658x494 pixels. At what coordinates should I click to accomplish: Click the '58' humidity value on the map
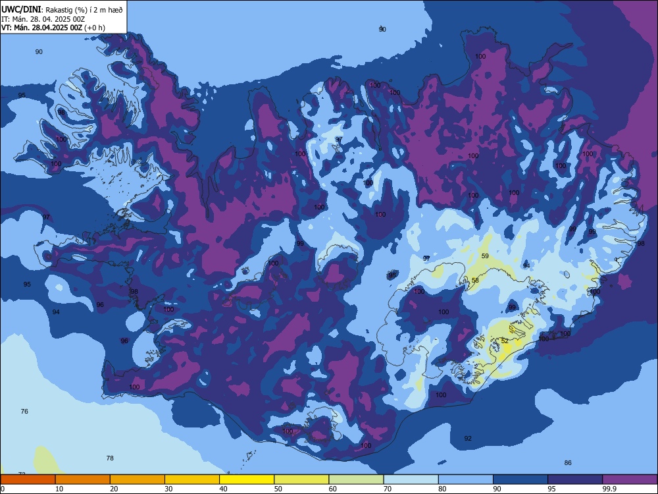[x=475, y=280]
